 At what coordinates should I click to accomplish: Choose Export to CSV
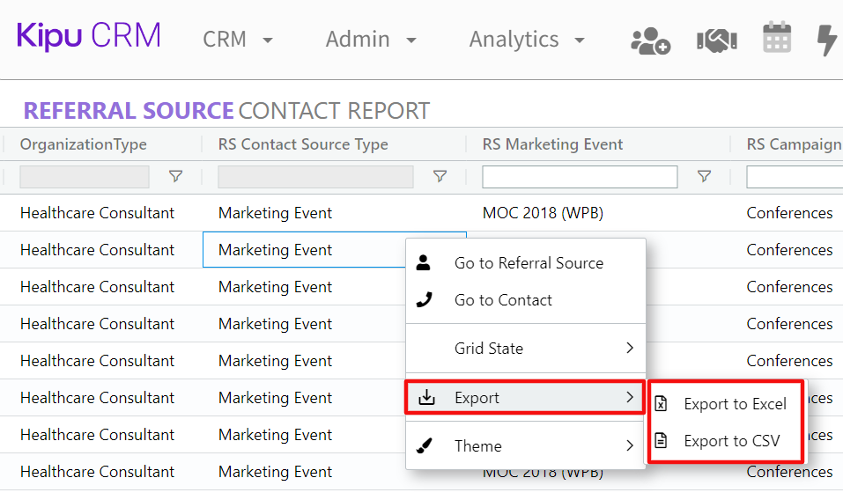731,441
